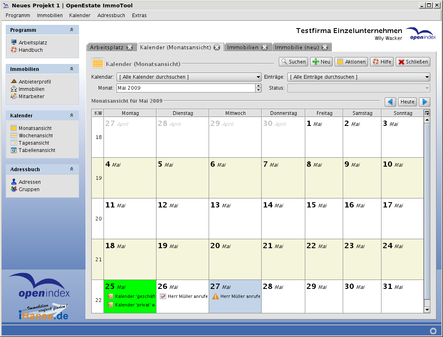Open Adressen in the Adressbuch panel
This screenshot has height=337, width=443.
(x=29, y=182)
